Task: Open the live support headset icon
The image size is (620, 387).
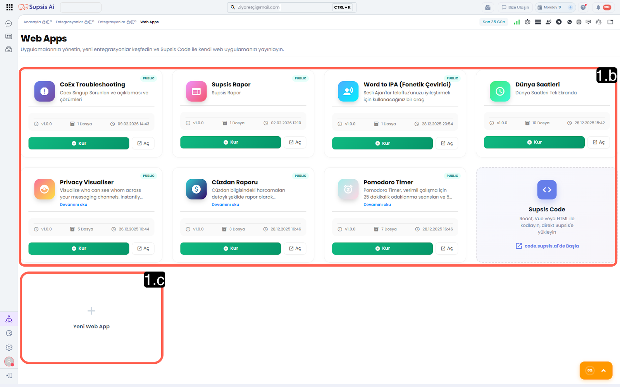Action: pyautogui.click(x=599, y=22)
